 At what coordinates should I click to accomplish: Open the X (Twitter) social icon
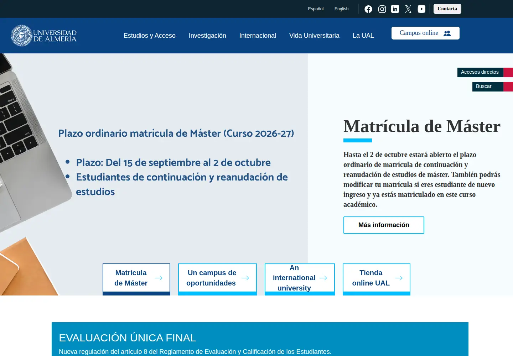(408, 9)
